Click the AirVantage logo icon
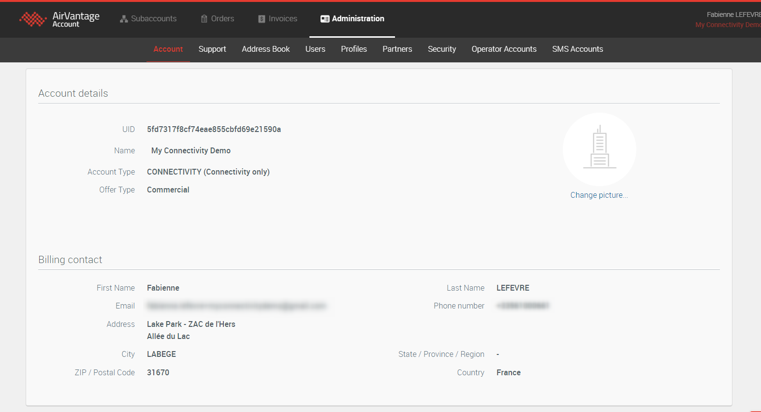The height and width of the screenshot is (412, 761). pyautogui.click(x=33, y=19)
